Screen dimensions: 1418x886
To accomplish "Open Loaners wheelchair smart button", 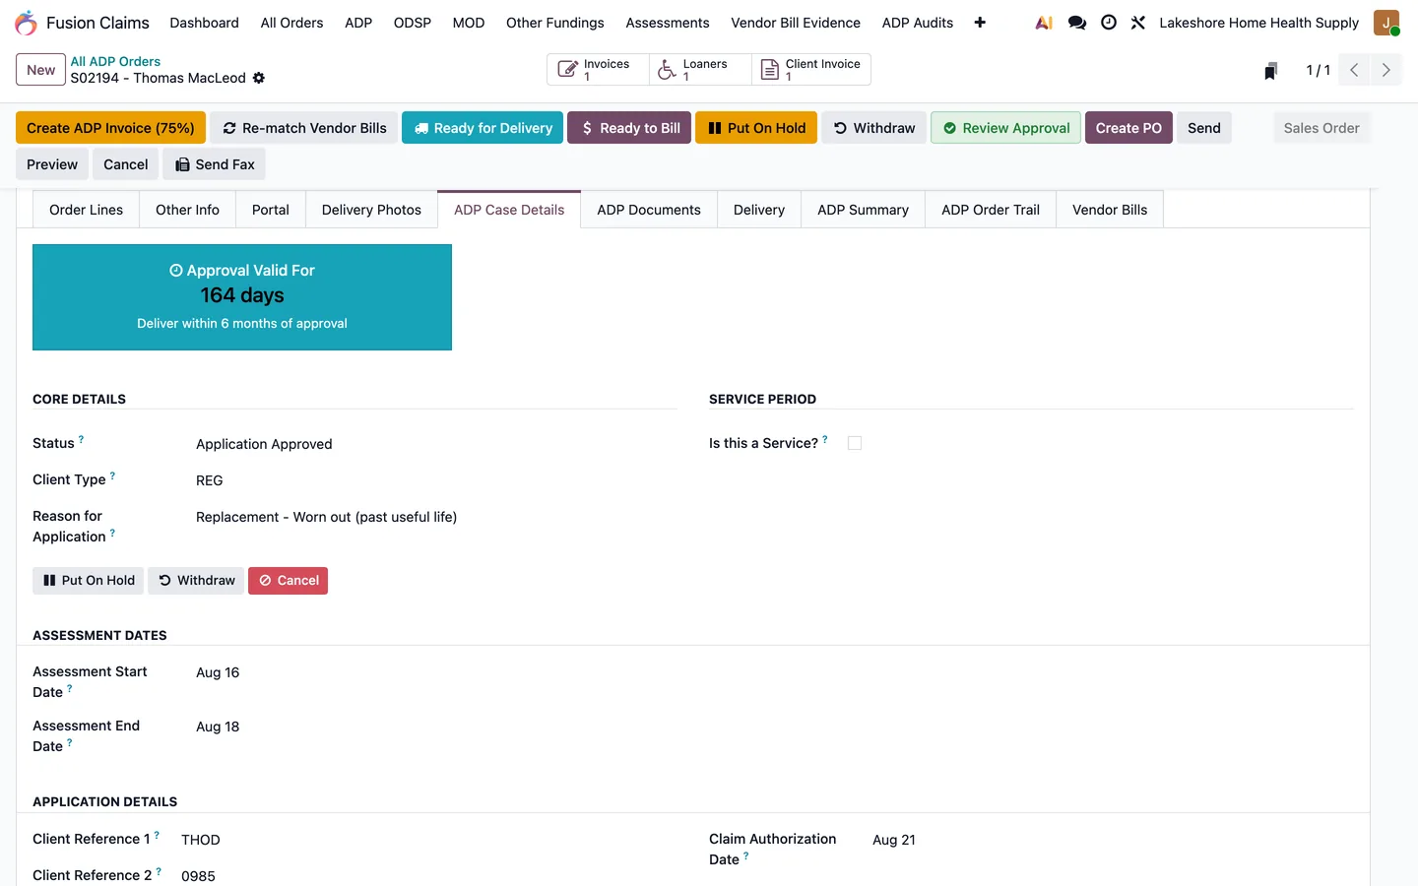I will pos(700,70).
